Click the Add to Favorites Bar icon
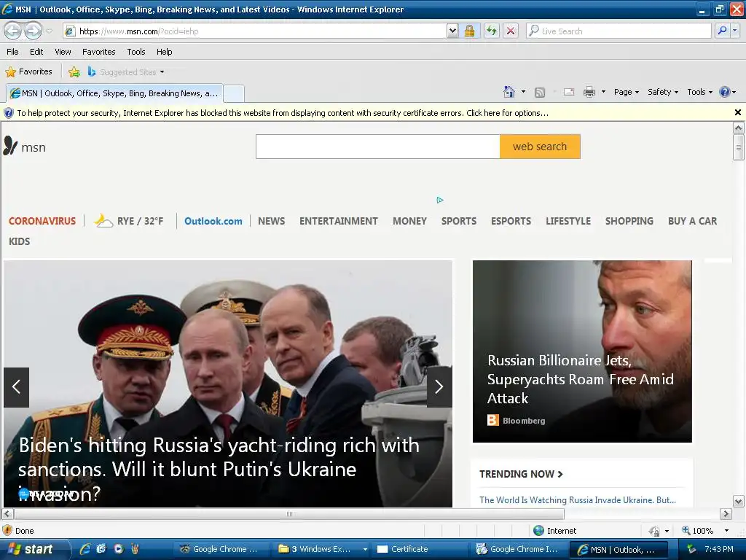Viewport: 746px width, 560px height. [74, 72]
